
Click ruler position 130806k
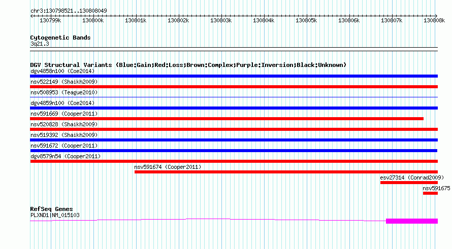click(349, 20)
